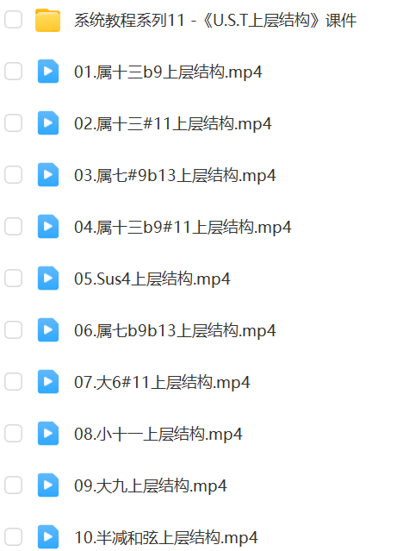Click video icon of 01.属十三b9上层结构.mp4
Viewport: 409px width, 551px height.
pos(48,72)
